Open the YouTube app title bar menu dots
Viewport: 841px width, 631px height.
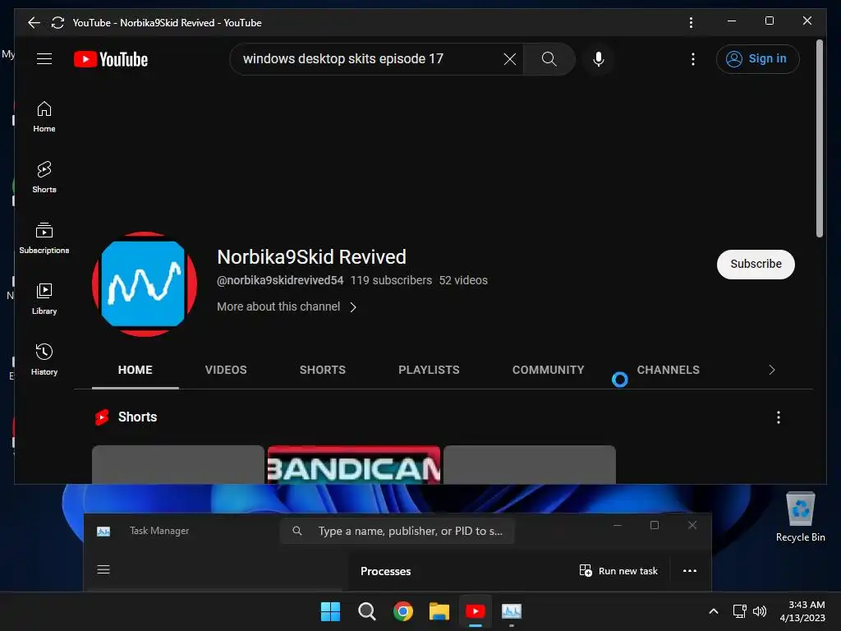tap(691, 22)
